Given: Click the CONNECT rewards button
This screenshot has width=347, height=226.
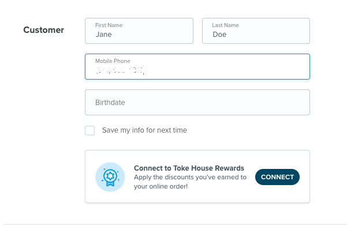Looking at the screenshot, I should (277, 177).
